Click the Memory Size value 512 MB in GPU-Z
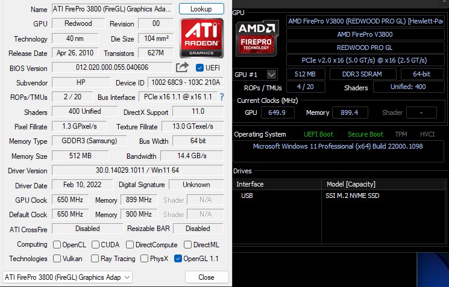This screenshot has height=287, width=449. point(80,156)
